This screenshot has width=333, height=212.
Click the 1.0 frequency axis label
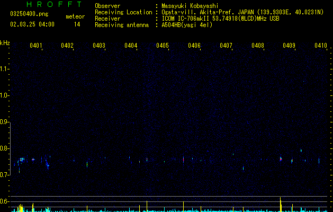point(4,95)
